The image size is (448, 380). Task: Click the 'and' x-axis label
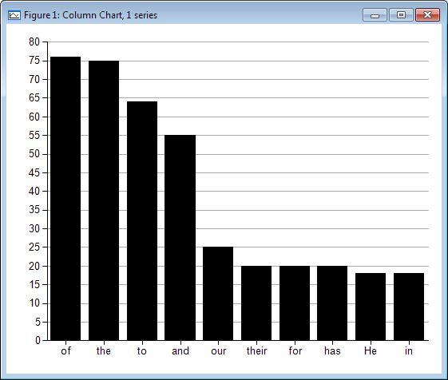click(180, 350)
